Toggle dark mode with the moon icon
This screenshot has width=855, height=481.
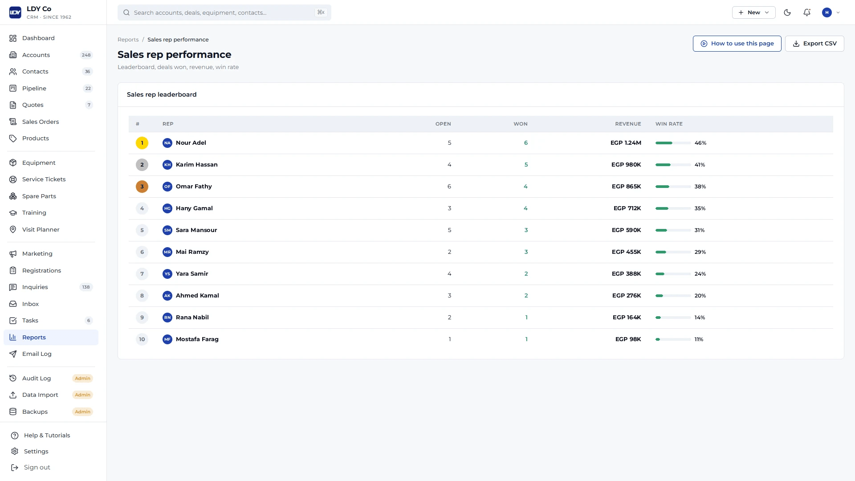(x=787, y=12)
